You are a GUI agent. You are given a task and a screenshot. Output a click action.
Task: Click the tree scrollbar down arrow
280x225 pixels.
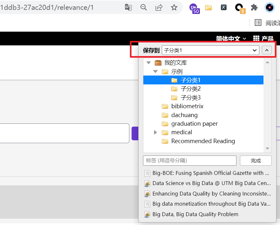(x=267, y=148)
